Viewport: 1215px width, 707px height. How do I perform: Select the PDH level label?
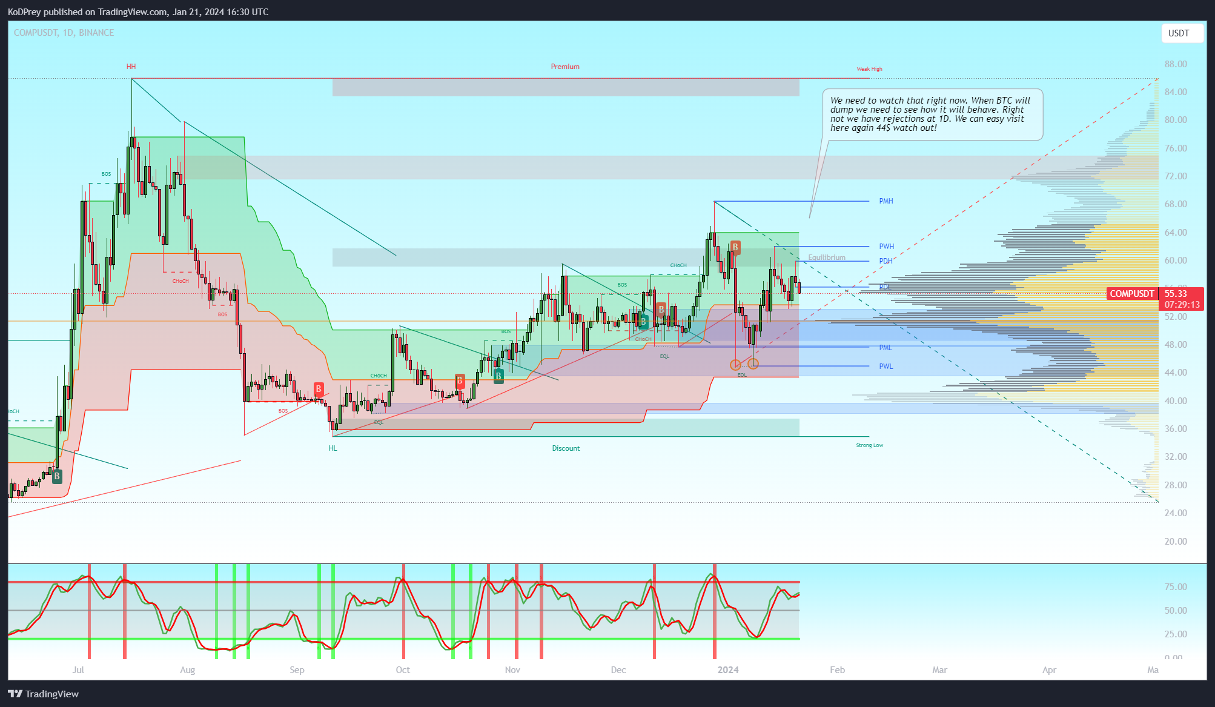886,261
